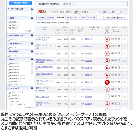Sort 3年 return descending arrow
The height and width of the screenshot is (132, 133).
pyautogui.click(x=73, y=33)
